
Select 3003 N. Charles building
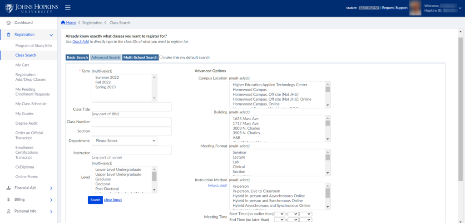[247, 129]
